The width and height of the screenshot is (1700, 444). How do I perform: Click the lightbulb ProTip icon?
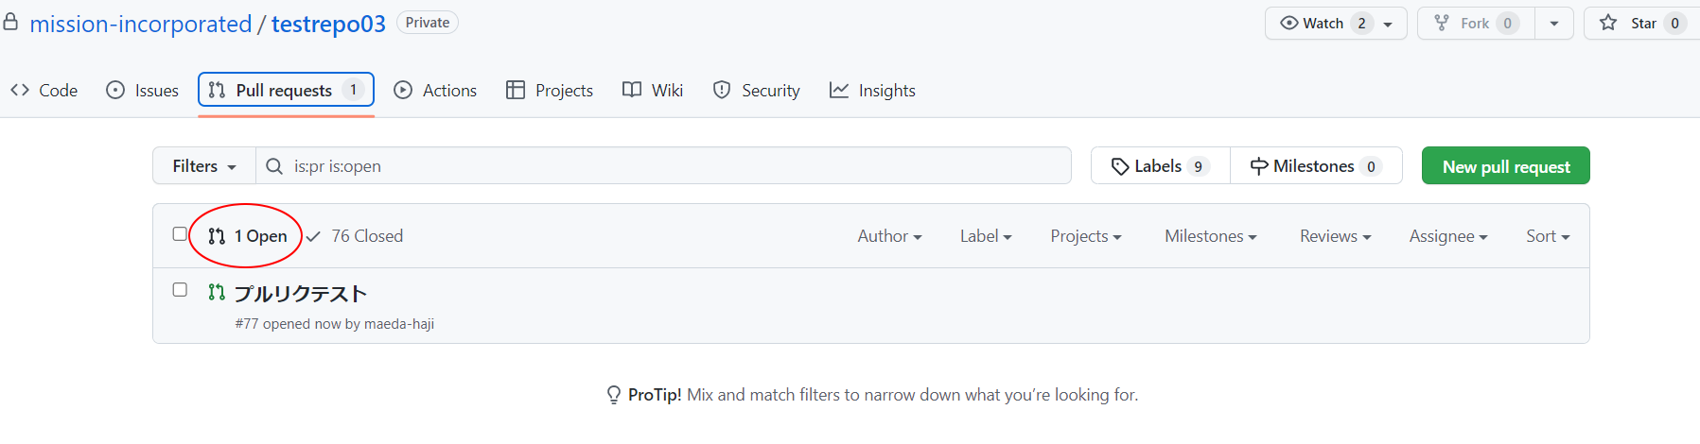pyautogui.click(x=614, y=395)
